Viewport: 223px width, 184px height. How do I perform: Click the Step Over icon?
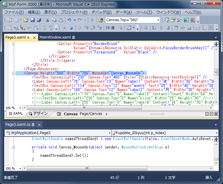(x=93, y=28)
